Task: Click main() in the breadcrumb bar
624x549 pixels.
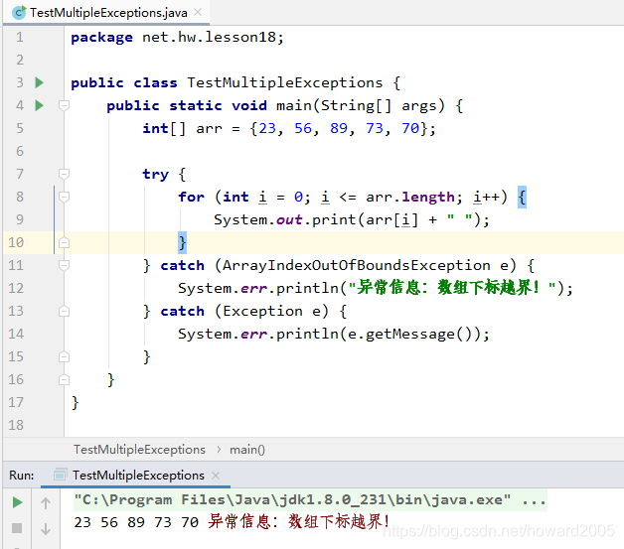Action: (247, 450)
